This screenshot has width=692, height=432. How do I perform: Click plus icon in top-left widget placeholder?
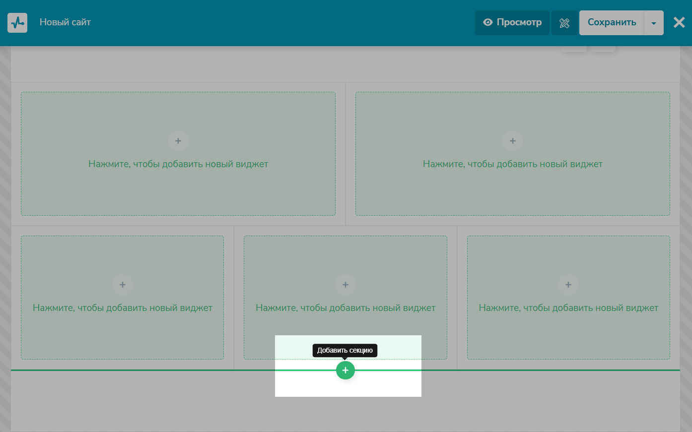click(178, 141)
